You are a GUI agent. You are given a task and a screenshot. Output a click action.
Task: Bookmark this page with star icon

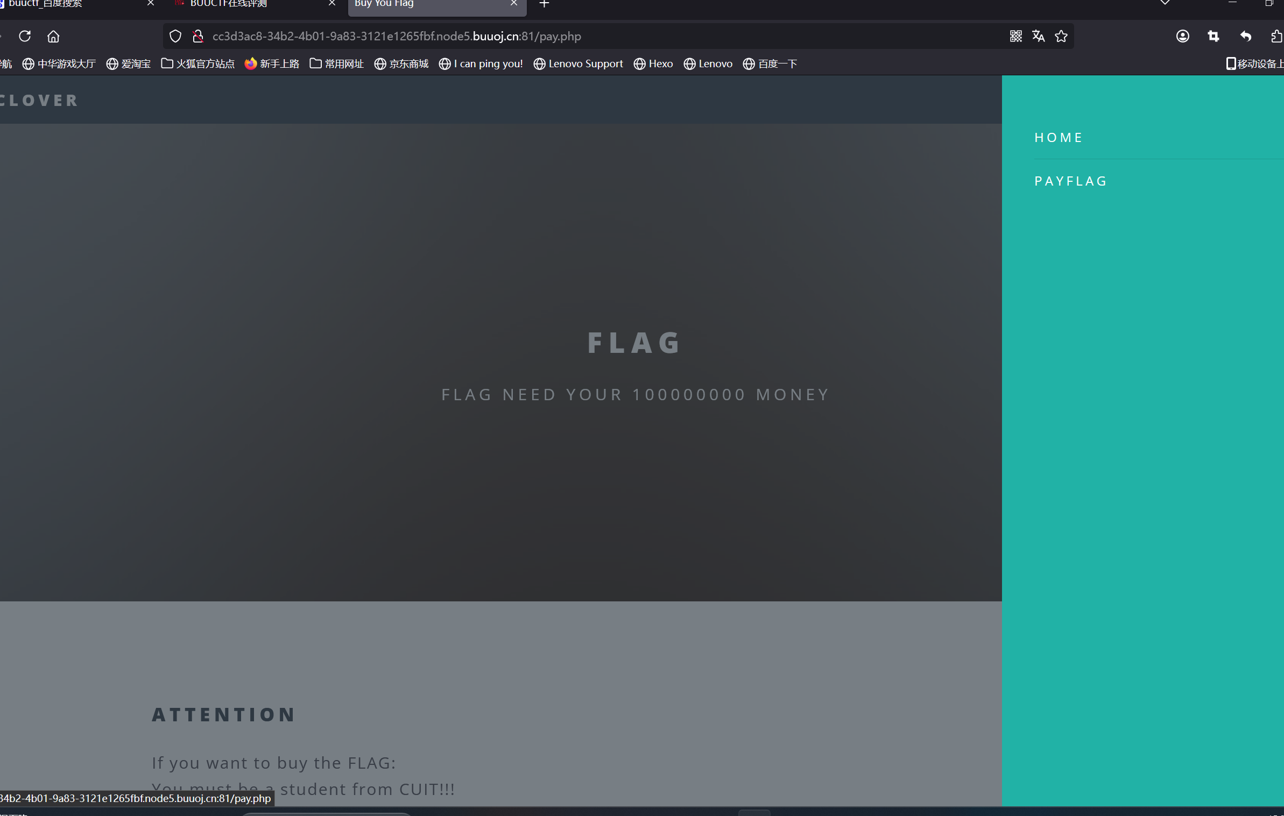[1061, 36]
